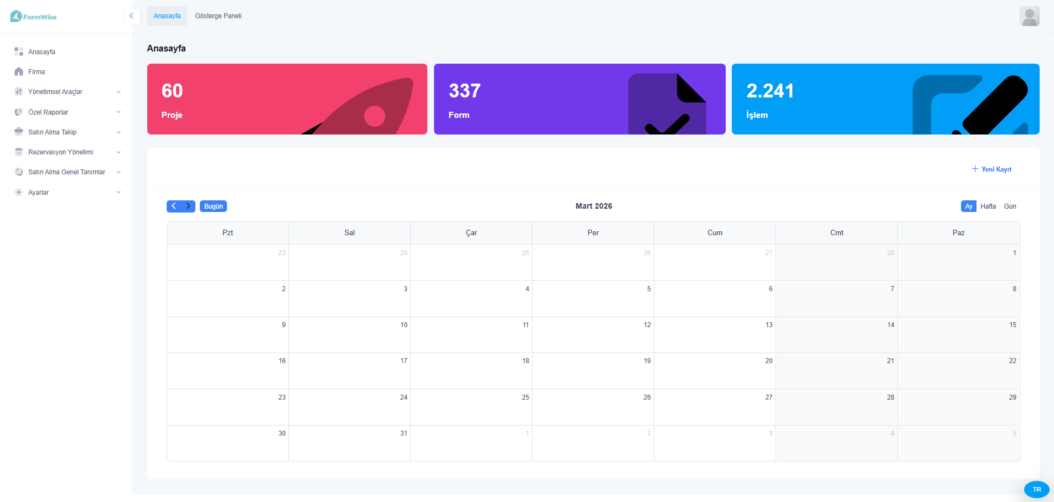The height and width of the screenshot is (502, 1054).
Task: Click the Anasayfa grid icon in sidebar
Action: pos(19,52)
